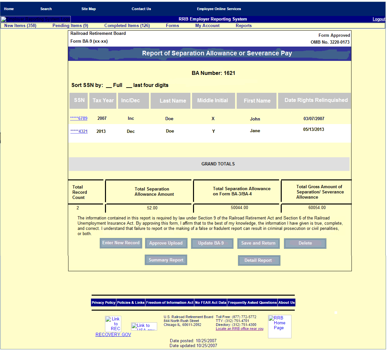Generate the Summary Report

(166, 260)
